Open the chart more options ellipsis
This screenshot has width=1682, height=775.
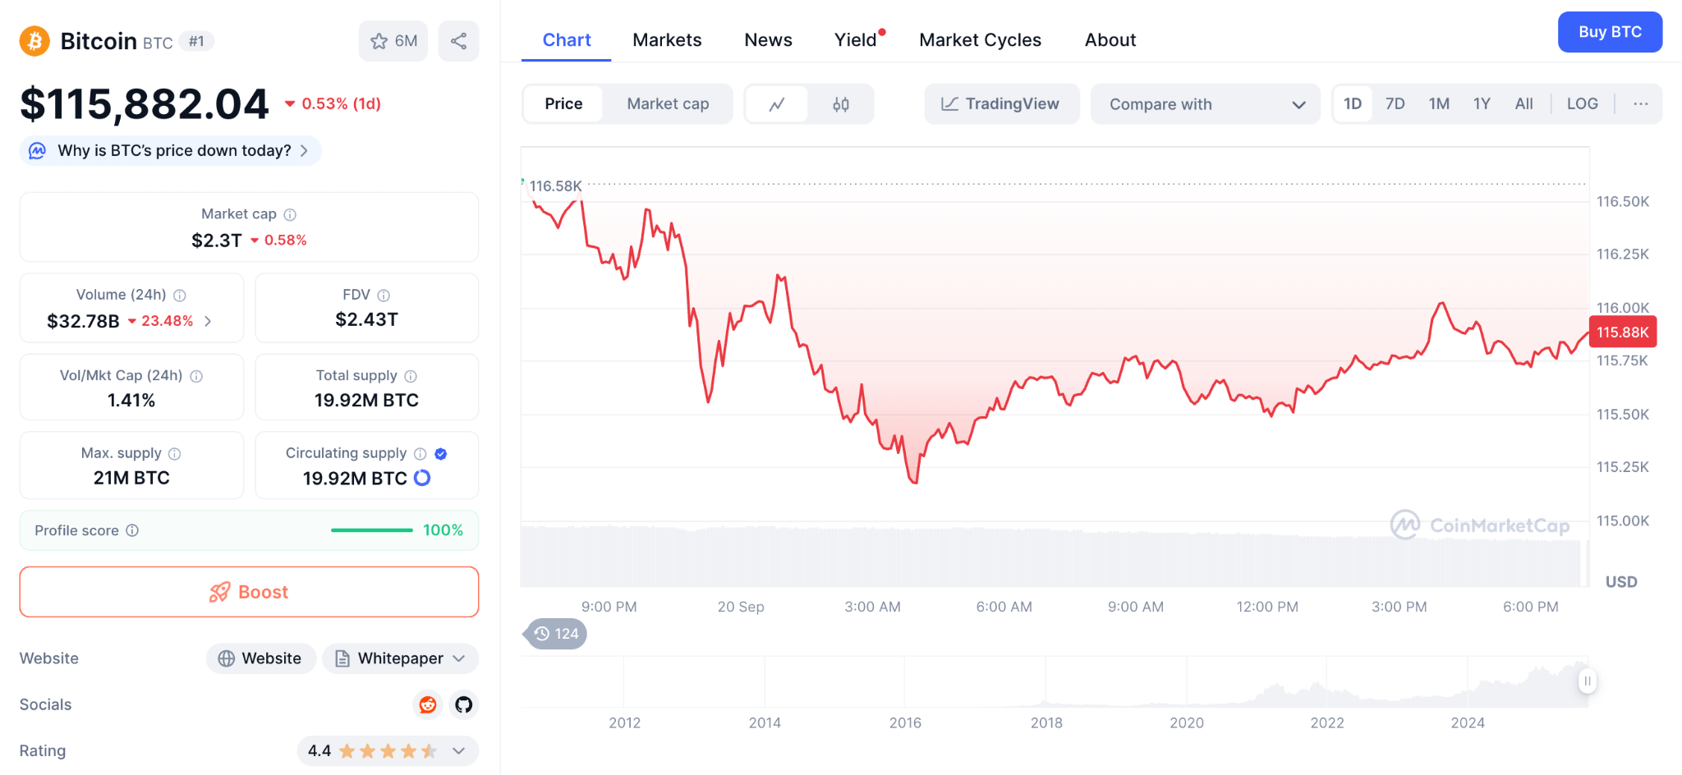[1641, 103]
